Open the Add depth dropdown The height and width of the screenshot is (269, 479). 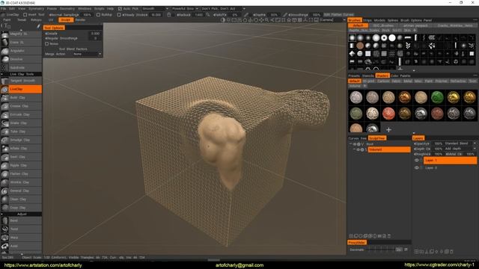(460, 149)
